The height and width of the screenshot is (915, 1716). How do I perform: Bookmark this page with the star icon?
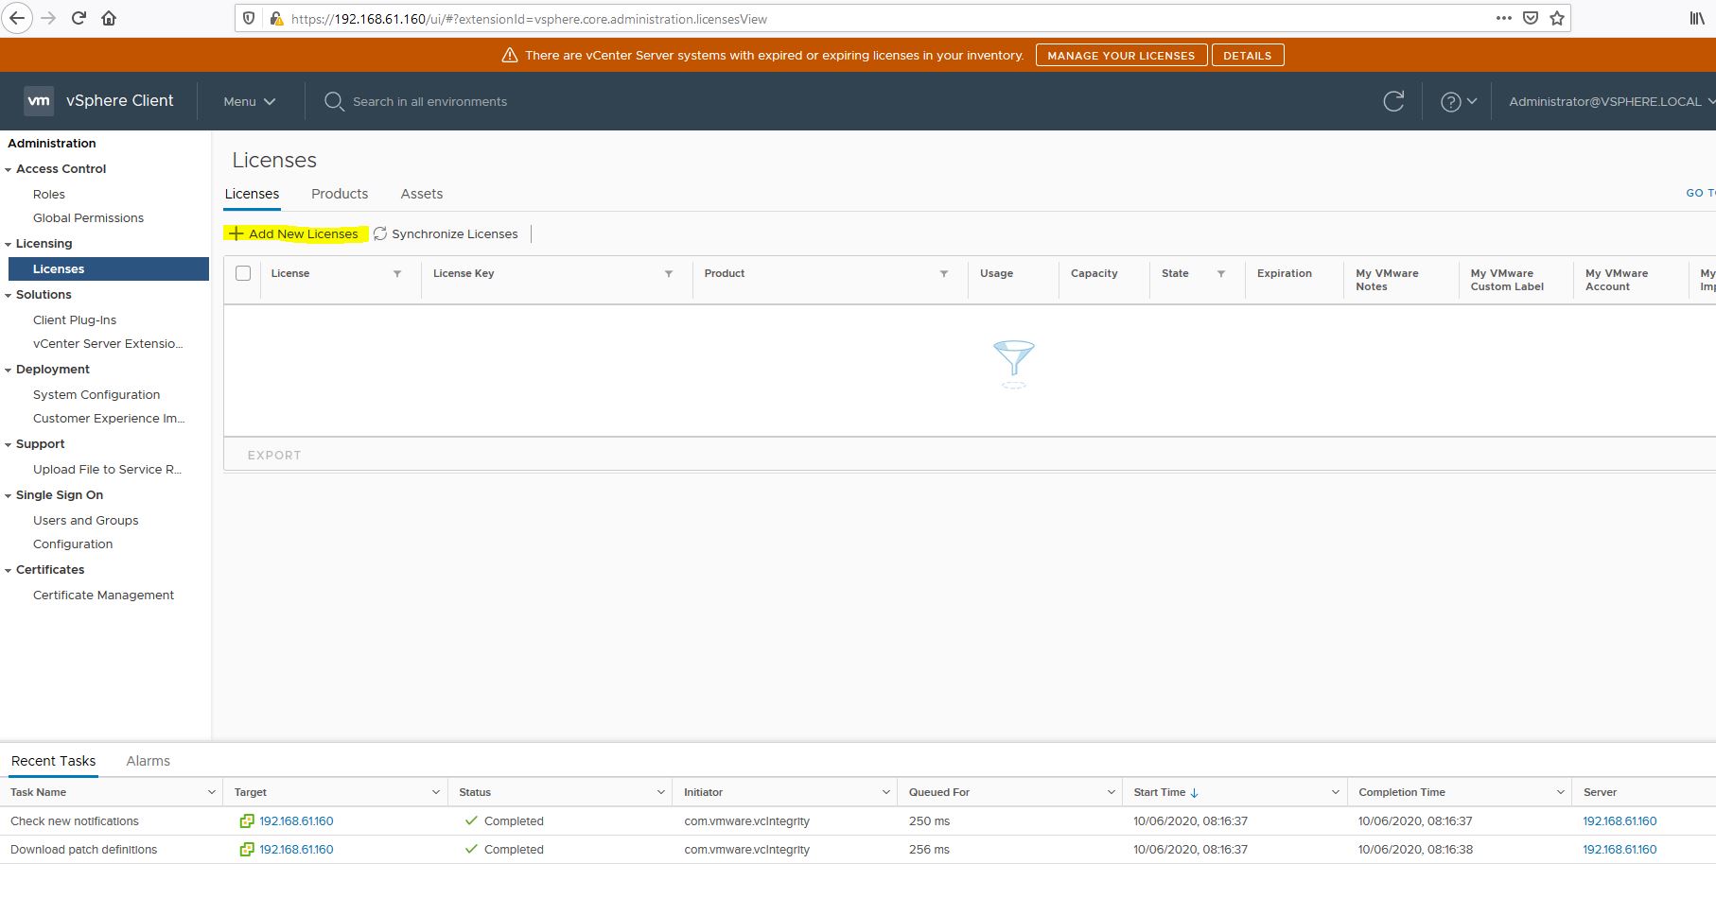[1557, 18]
